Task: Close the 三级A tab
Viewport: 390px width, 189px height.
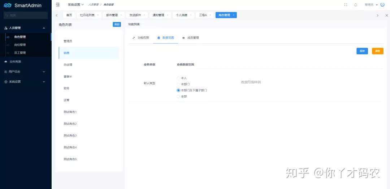Action: coord(210,15)
